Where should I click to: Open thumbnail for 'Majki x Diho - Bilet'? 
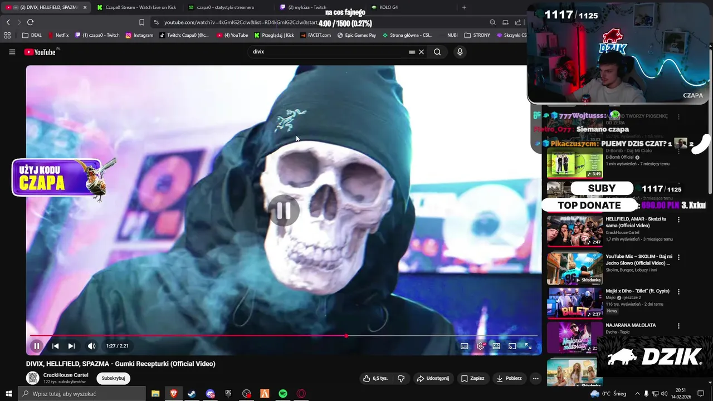575,302
